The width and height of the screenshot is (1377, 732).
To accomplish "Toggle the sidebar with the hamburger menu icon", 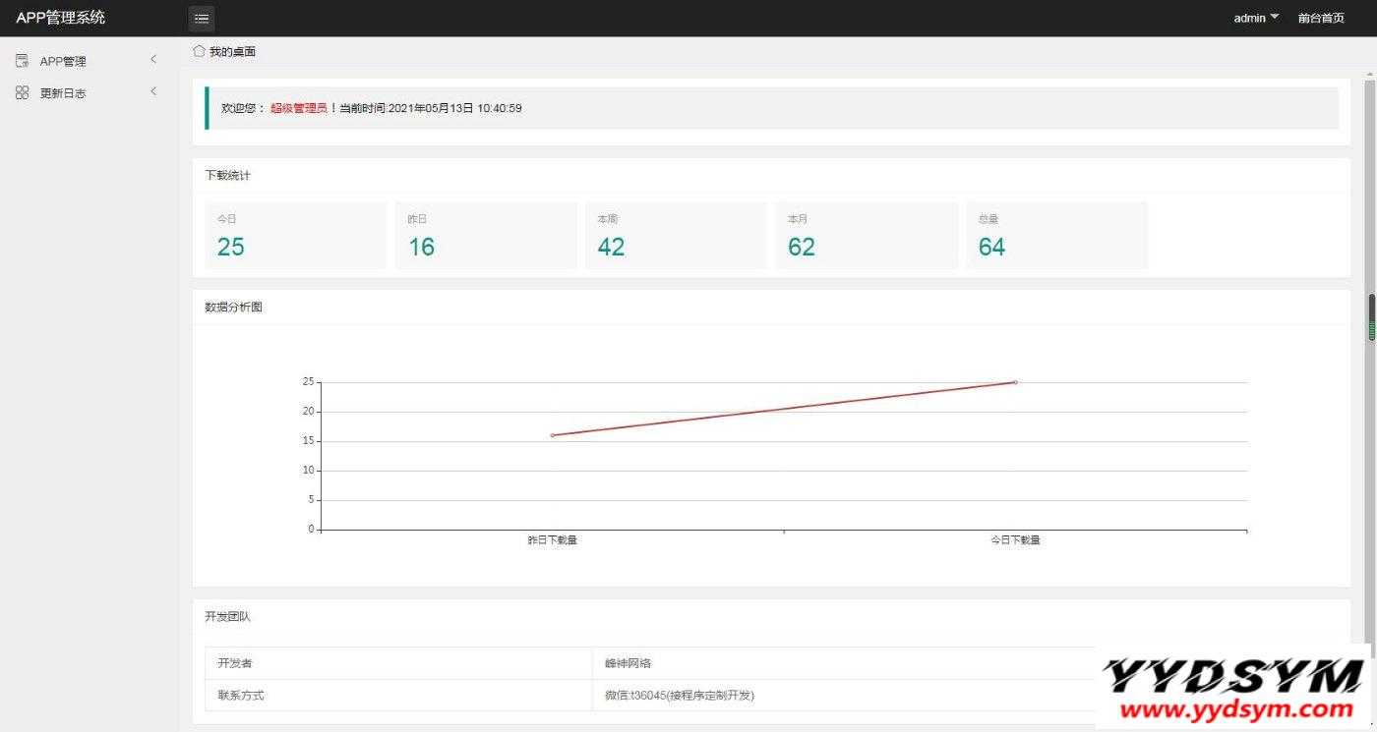I will [x=202, y=19].
